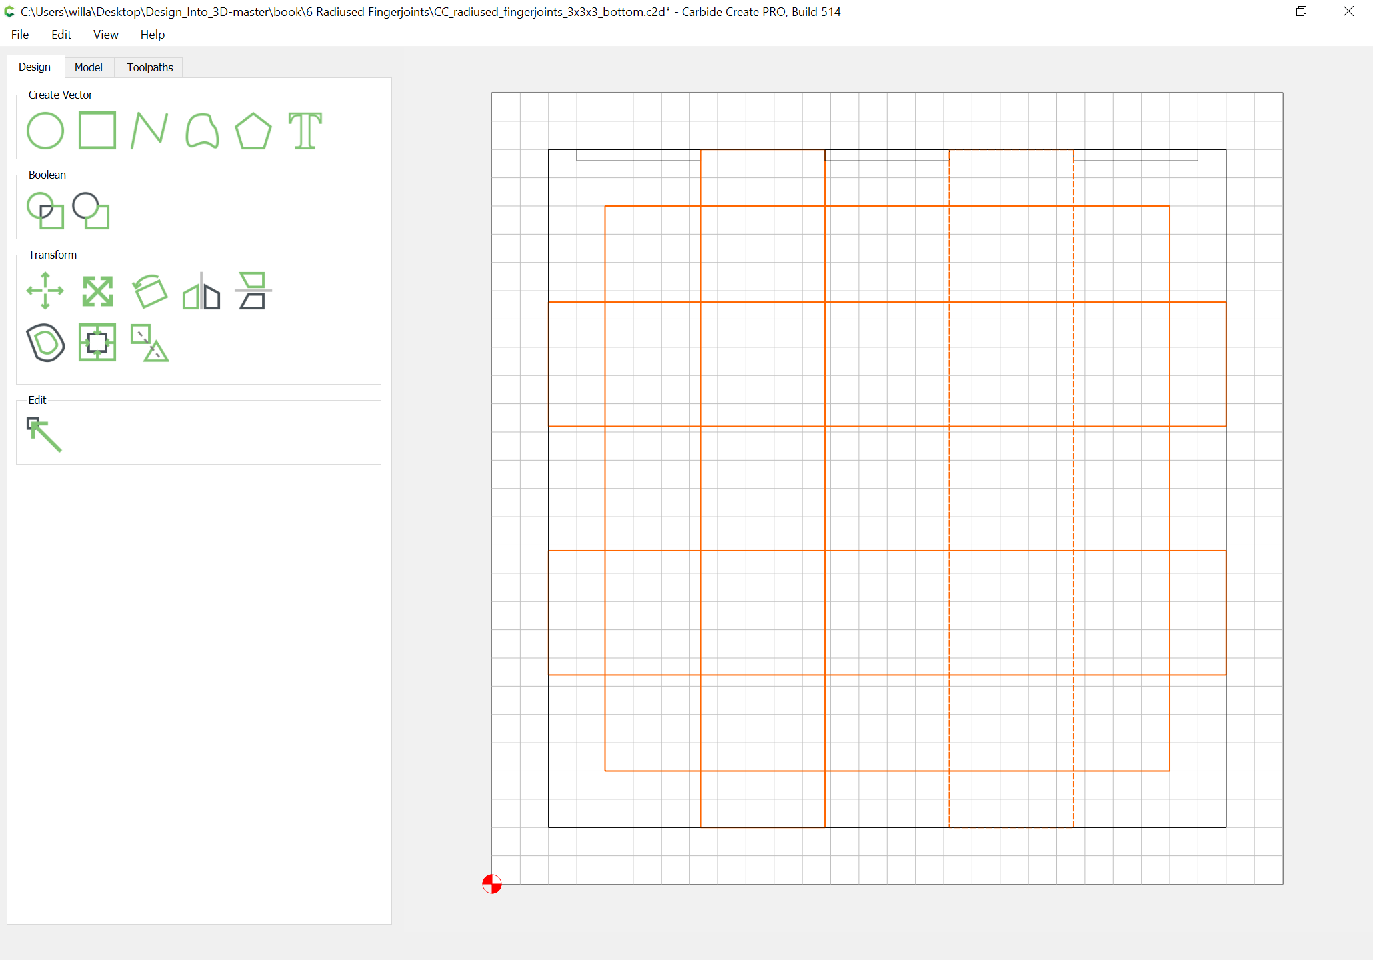Screen dimensions: 1373x960
Task: Select the Rectangle vector tool
Action: coord(97,130)
